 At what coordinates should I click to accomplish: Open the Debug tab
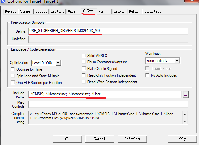point(134,11)
